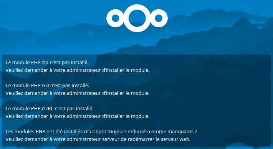The width and height of the screenshot is (273, 149).
Task: Click the "redémarrer le serveur web" hint line
Action: 98,139
